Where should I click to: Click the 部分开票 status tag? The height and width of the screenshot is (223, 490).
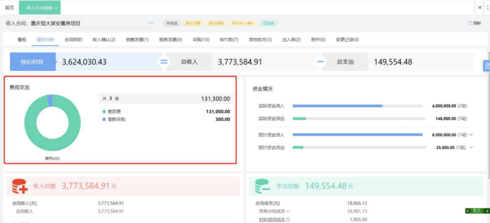click(x=193, y=23)
